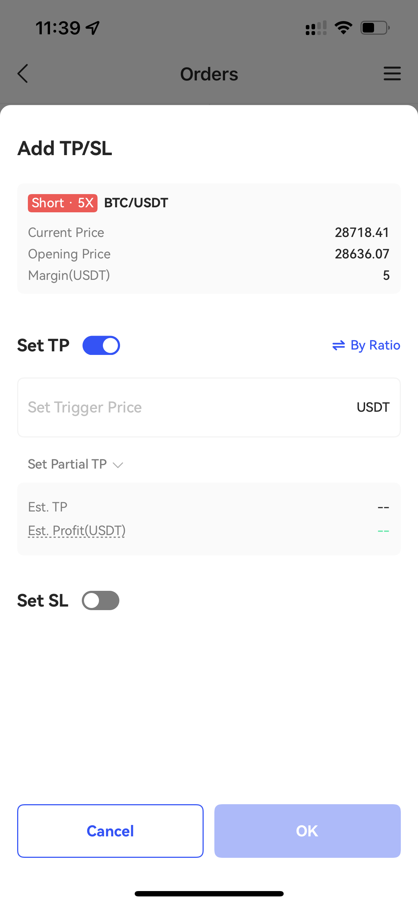
Task: Click the Cancel button
Action: [x=110, y=831]
